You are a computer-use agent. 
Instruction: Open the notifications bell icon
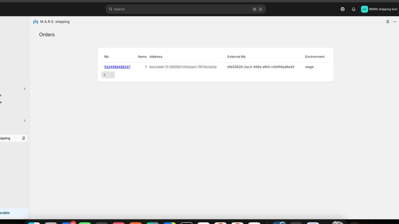click(354, 9)
